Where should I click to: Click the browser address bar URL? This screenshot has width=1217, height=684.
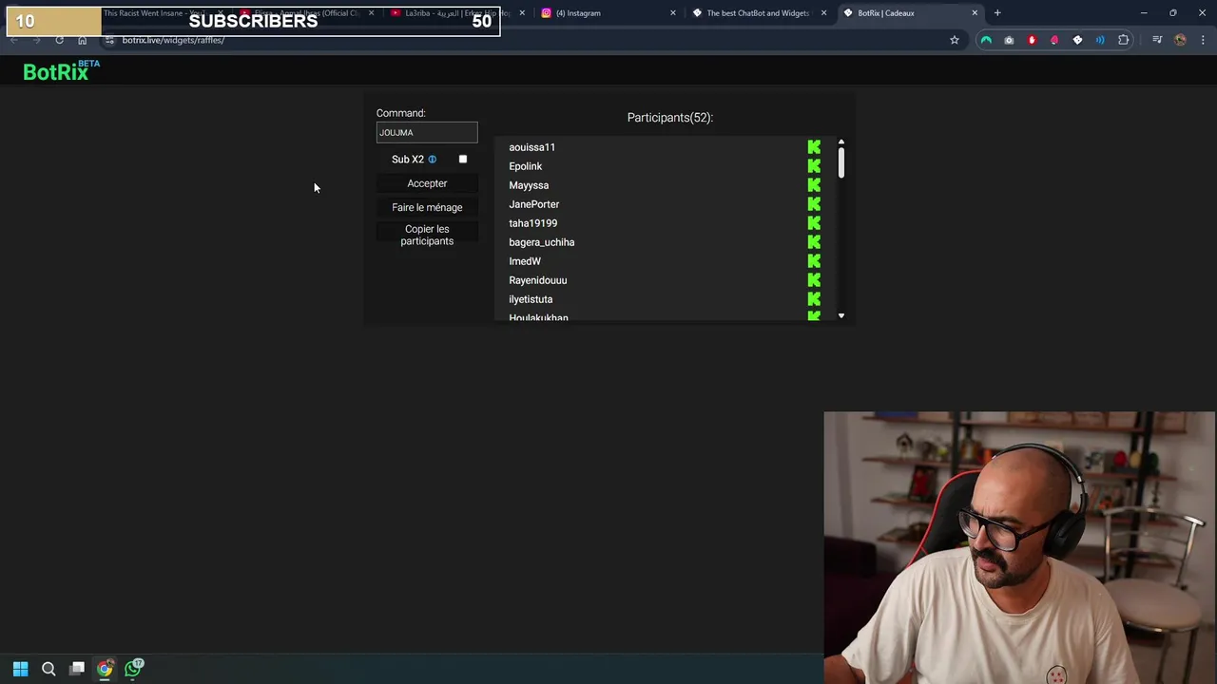click(173, 40)
